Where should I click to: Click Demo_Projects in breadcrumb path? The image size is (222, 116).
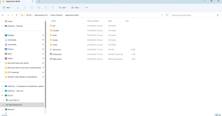(x=56, y=15)
